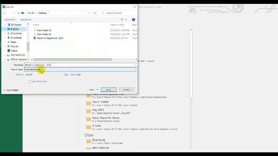
Task: Click the Add a tag link
Action: [x=76, y=75]
